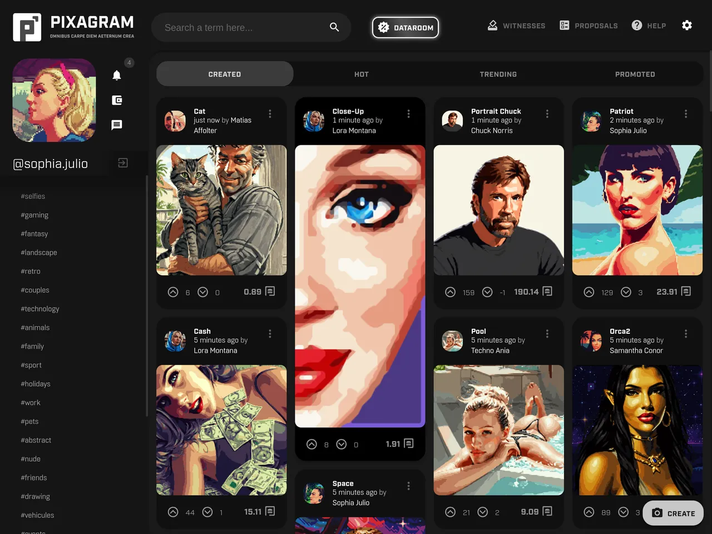Screen dimensions: 712x534
Task: Open Chuck Norris author avatar
Action: 452,121
